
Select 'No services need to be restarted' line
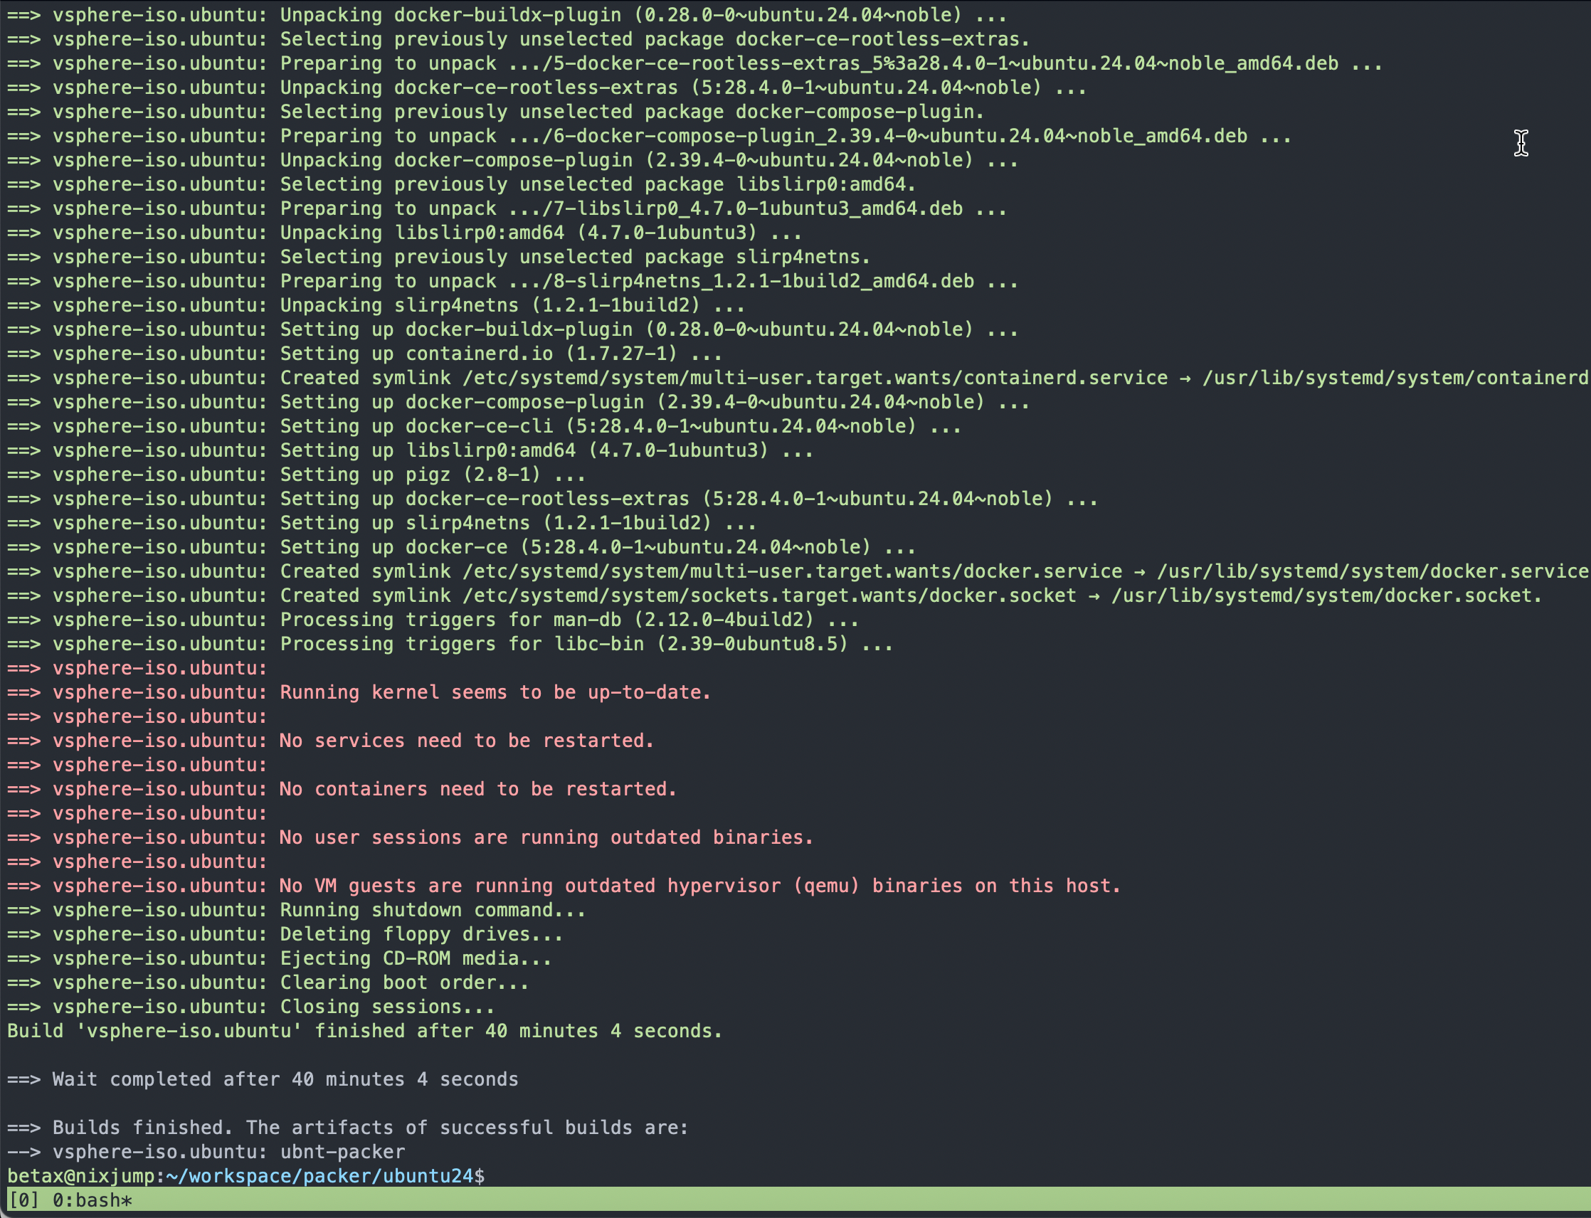pos(464,740)
